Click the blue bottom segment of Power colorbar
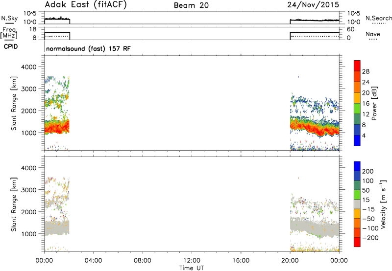392x271 pixels. [357, 140]
